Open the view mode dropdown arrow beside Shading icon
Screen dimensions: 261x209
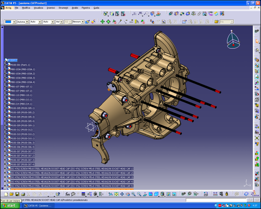[165, 196]
